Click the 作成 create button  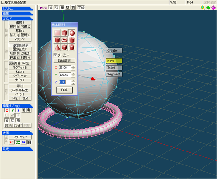(x=64, y=90)
